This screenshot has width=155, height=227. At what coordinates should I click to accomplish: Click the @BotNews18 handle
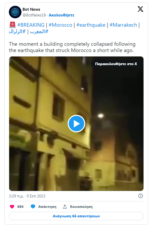coord(34,15)
